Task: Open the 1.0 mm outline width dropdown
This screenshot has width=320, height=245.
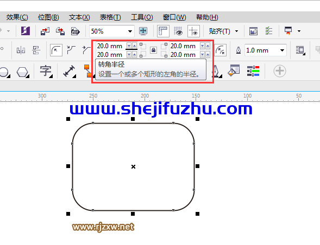Action: (x=282, y=50)
